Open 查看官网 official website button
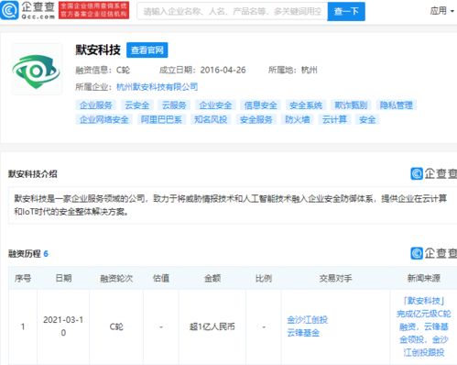Screen dimensions: 457x365 [x=147, y=50]
